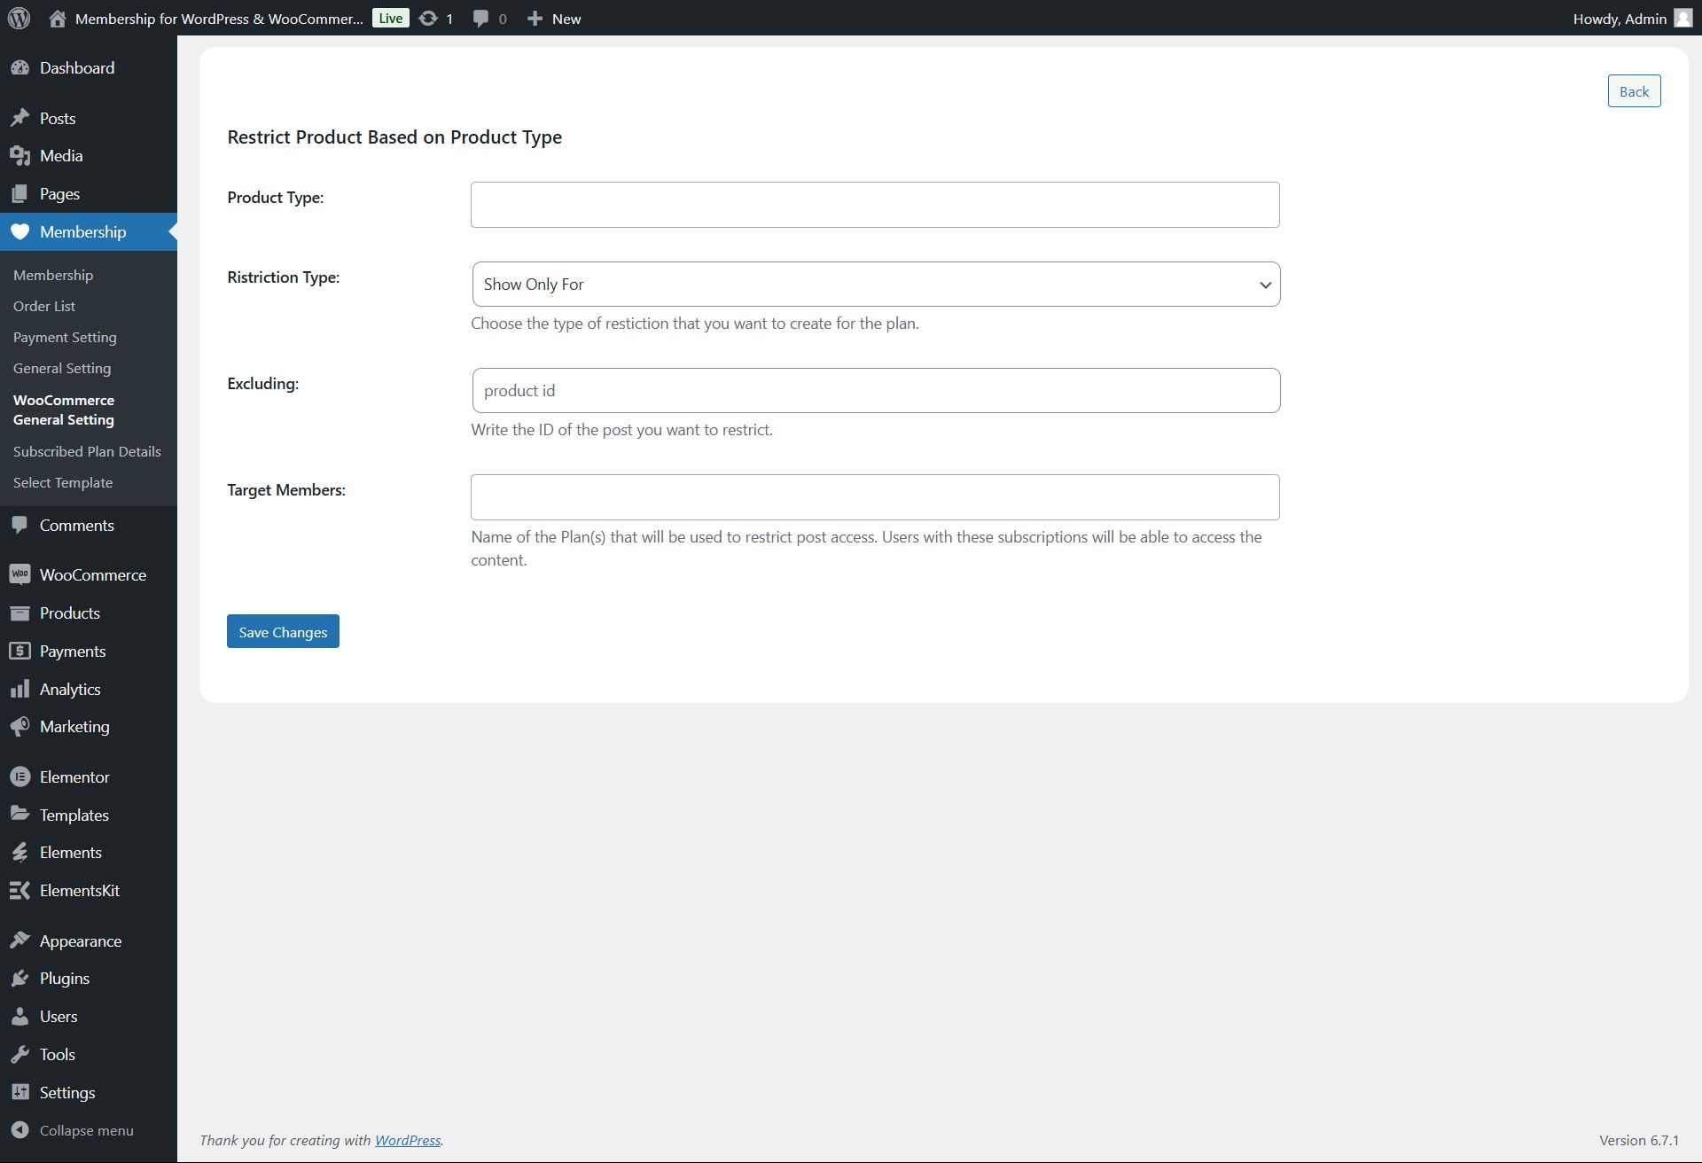Click the Back button
The height and width of the screenshot is (1163, 1702).
[x=1633, y=91]
